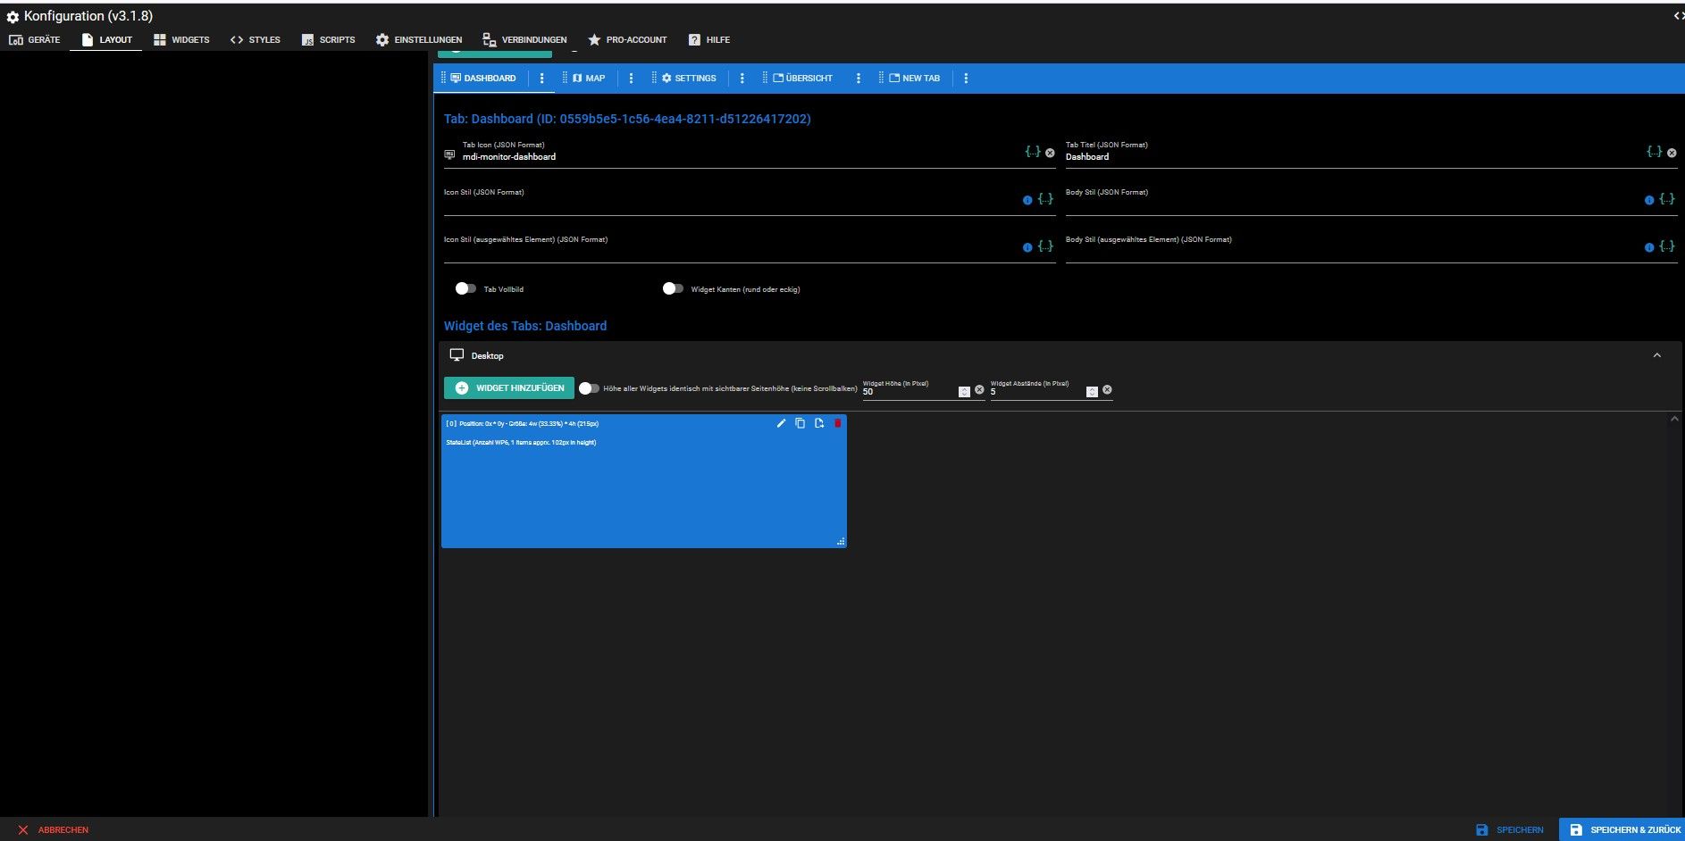Click the Desktop monitor icon
The image size is (1685, 841).
(x=457, y=355)
